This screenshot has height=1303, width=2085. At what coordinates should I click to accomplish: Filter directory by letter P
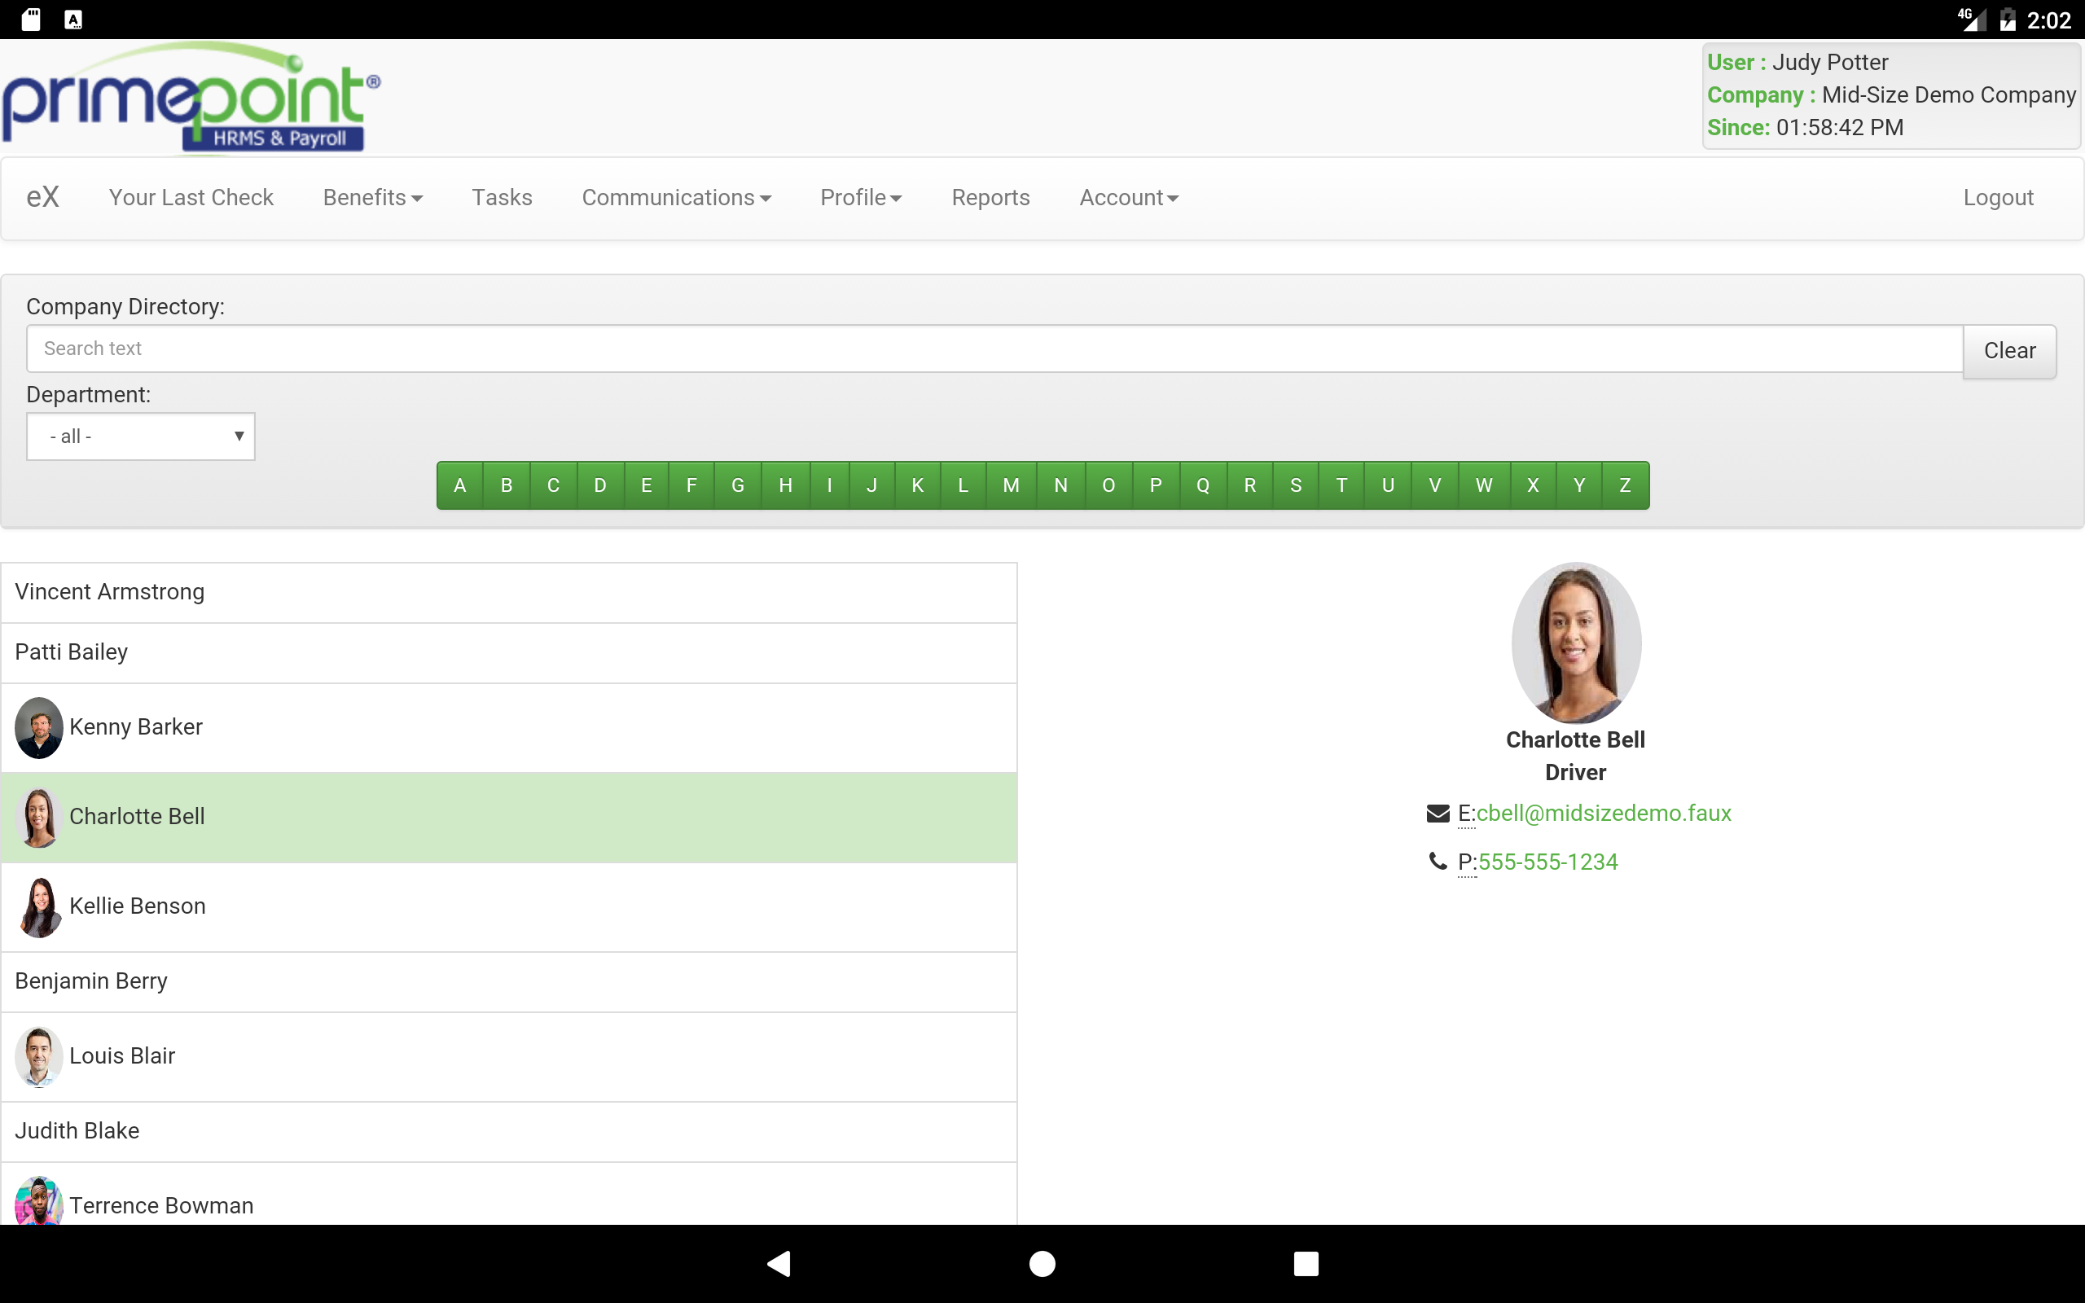1157,485
